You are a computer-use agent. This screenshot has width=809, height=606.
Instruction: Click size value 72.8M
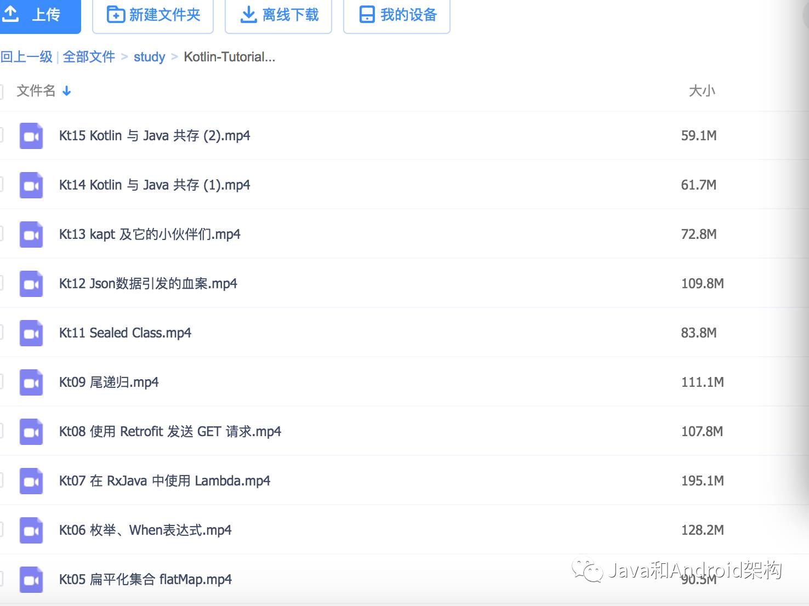click(699, 235)
